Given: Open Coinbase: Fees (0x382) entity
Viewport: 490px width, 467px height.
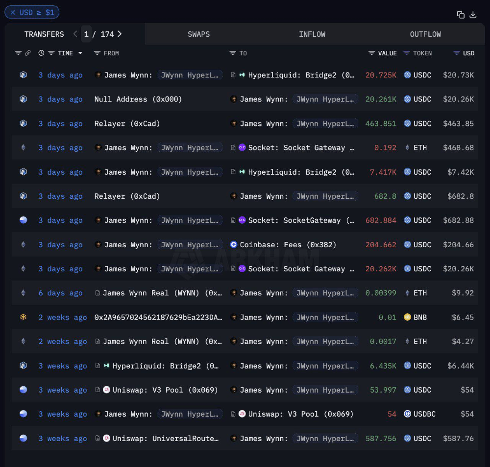Looking at the screenshot, I should coord(288,245).
